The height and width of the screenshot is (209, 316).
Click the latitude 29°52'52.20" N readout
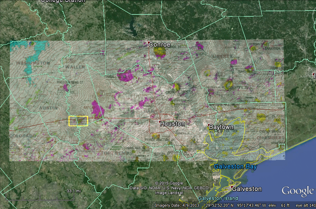click(x=219, y=205)
